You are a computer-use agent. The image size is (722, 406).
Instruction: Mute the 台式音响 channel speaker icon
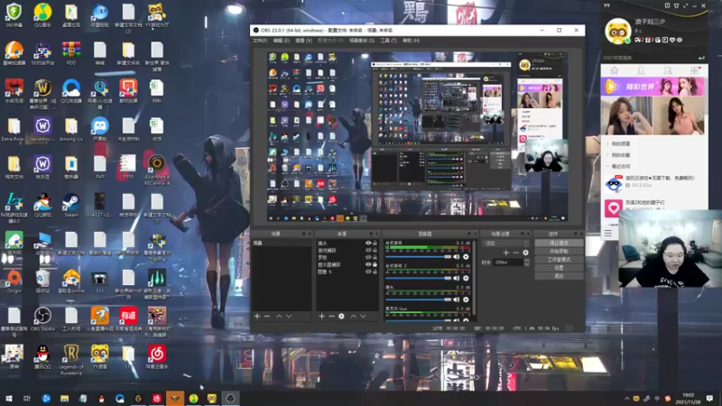pos(457,257)
